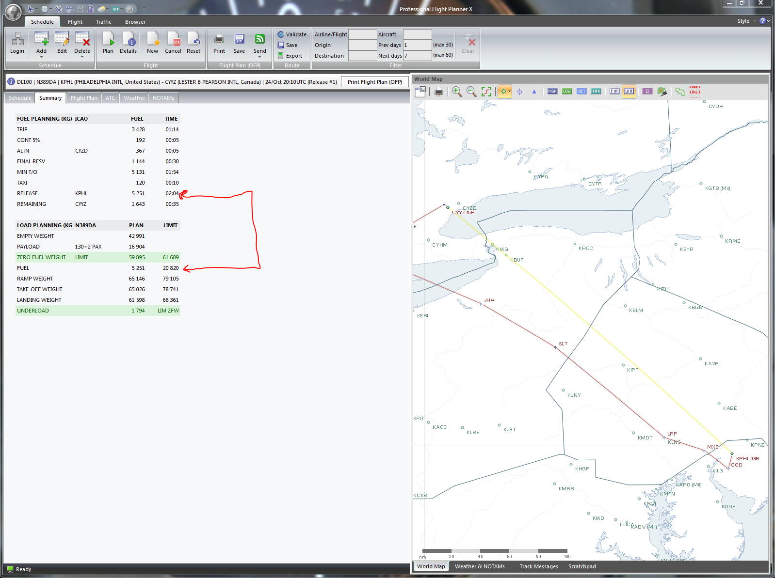Click the zoom out magnifier on World Map
The image size is (775, 578).
pos(471,91)
